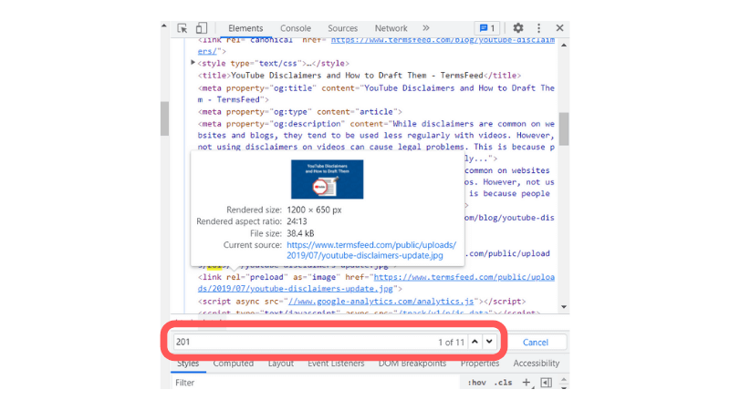Go to previous search result arrow
The height and width of the screenshot is (410, 730).
click(474, 342)
